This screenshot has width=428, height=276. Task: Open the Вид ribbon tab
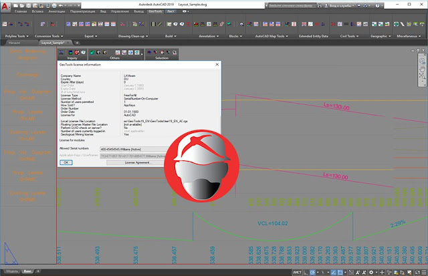[103, 11]
